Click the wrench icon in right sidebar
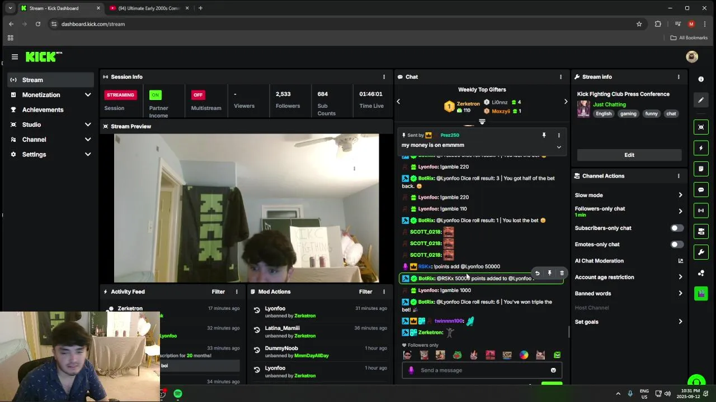 pyautogui.click(x=701, y=252)
